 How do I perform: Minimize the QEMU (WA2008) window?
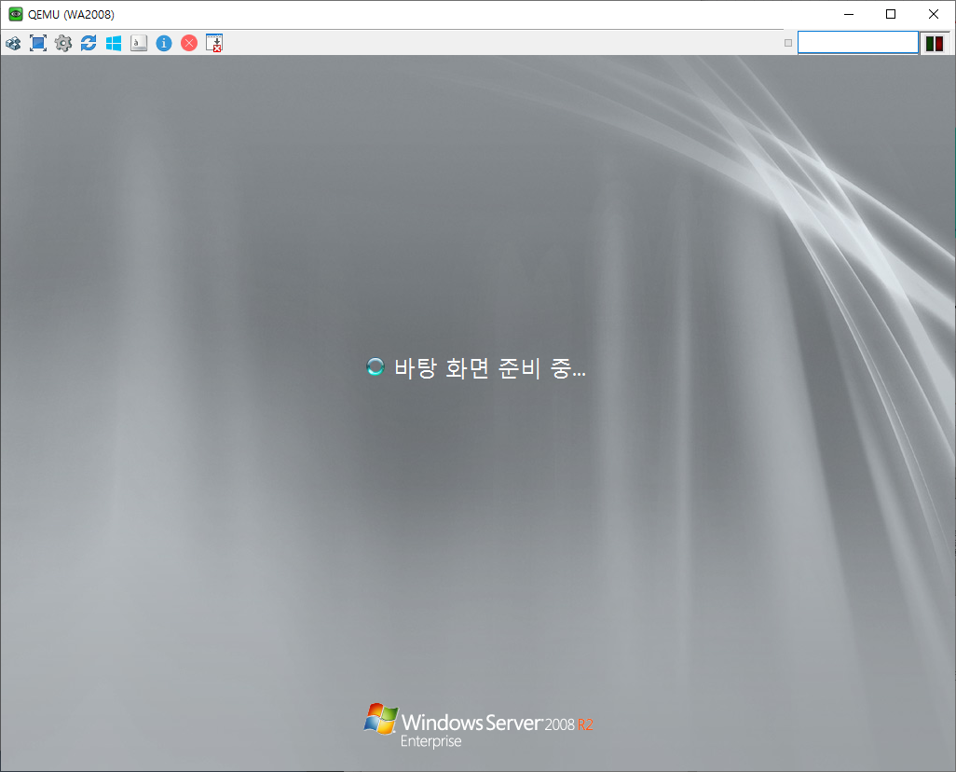point(849,14)
